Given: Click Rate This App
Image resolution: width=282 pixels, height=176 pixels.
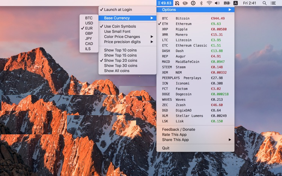Looking at the screenshot, I should coord(195,135).
